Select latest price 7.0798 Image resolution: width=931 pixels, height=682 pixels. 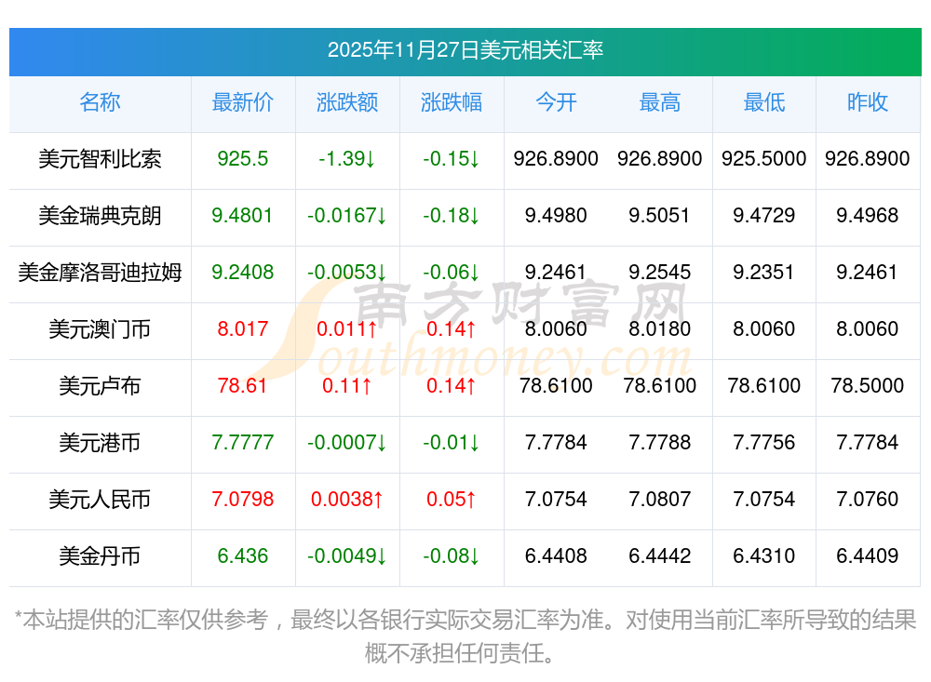pyautogui.click(x=242, y=500)
